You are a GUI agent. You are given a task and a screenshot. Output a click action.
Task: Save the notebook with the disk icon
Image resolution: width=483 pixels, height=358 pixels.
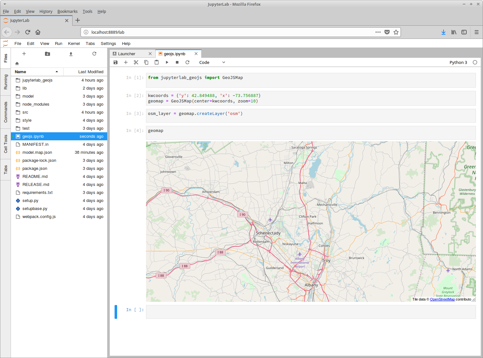point(116,62)
